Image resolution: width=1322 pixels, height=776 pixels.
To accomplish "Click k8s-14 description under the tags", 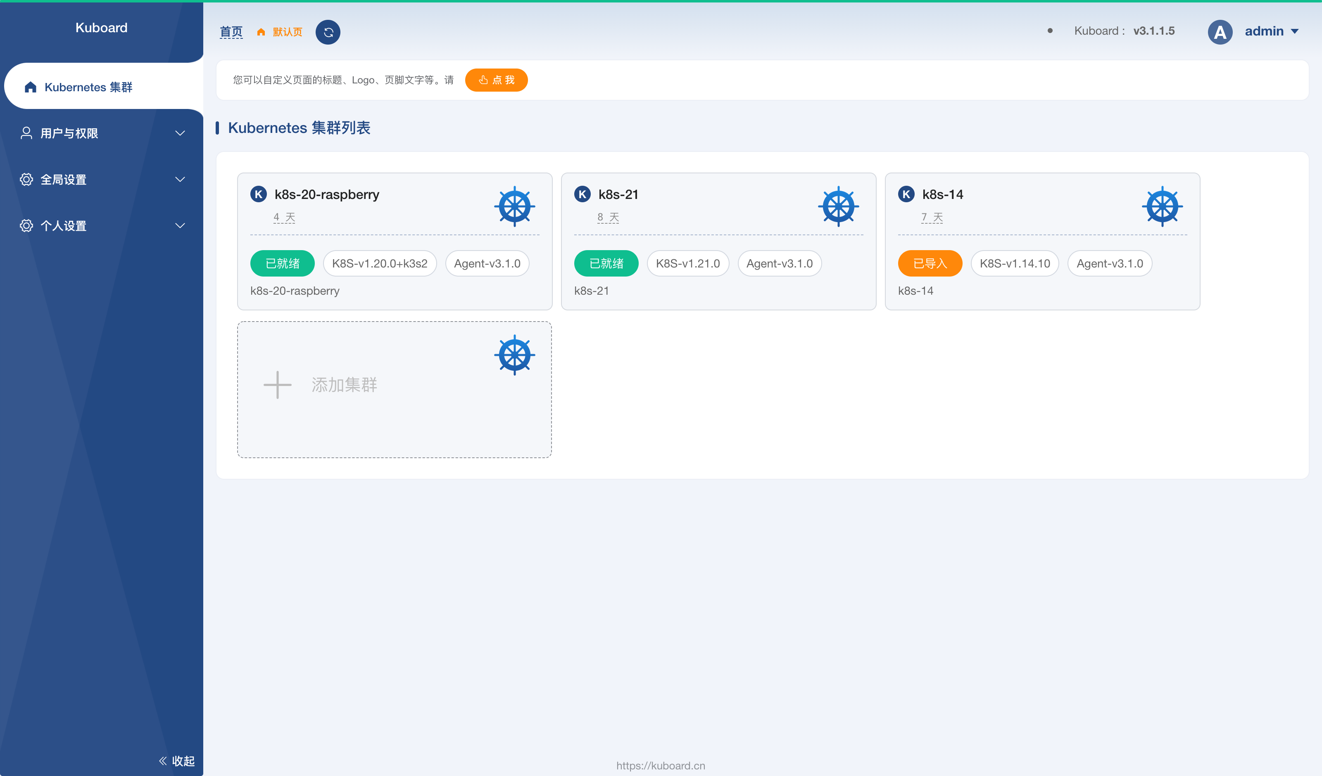I will pyautogui.click(x=915, y=291).
